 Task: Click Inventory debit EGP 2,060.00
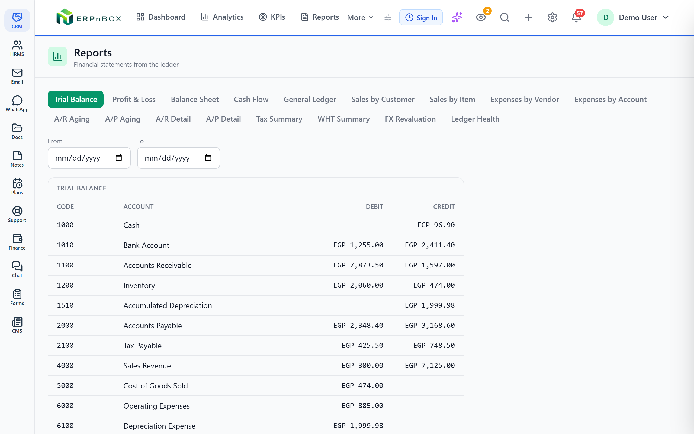(x=358, y=285)
